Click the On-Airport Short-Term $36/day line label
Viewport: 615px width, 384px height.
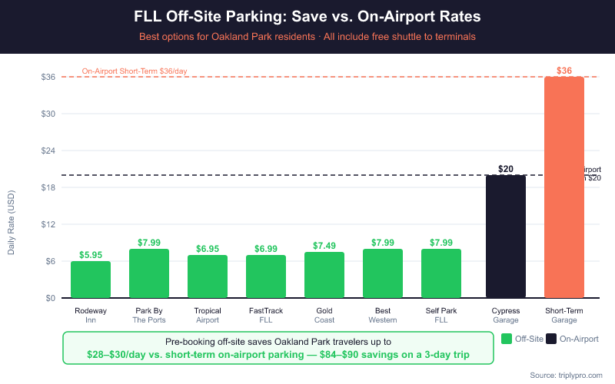point(135,71)
